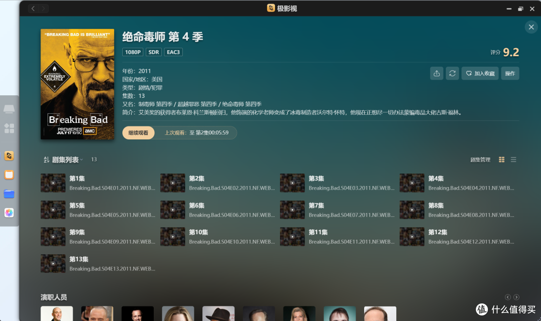
Task: Click the 极影视 app logo in title bar
Action: [271, 8]
